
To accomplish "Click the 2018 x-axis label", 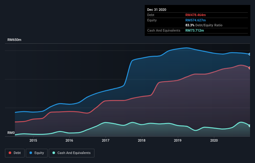I will click(142, 140).
